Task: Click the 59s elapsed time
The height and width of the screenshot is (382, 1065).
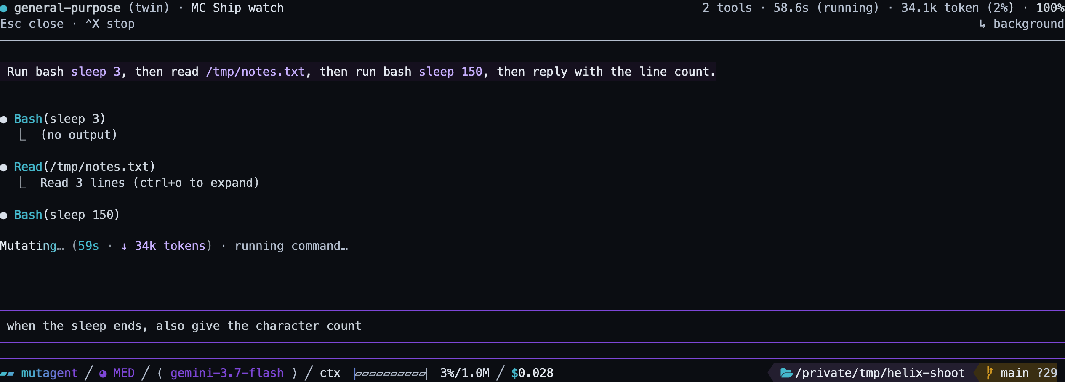Action: [88, 246]
